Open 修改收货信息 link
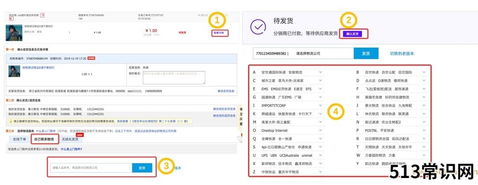This screenshot has width=478, height=185. coord(226,91)
